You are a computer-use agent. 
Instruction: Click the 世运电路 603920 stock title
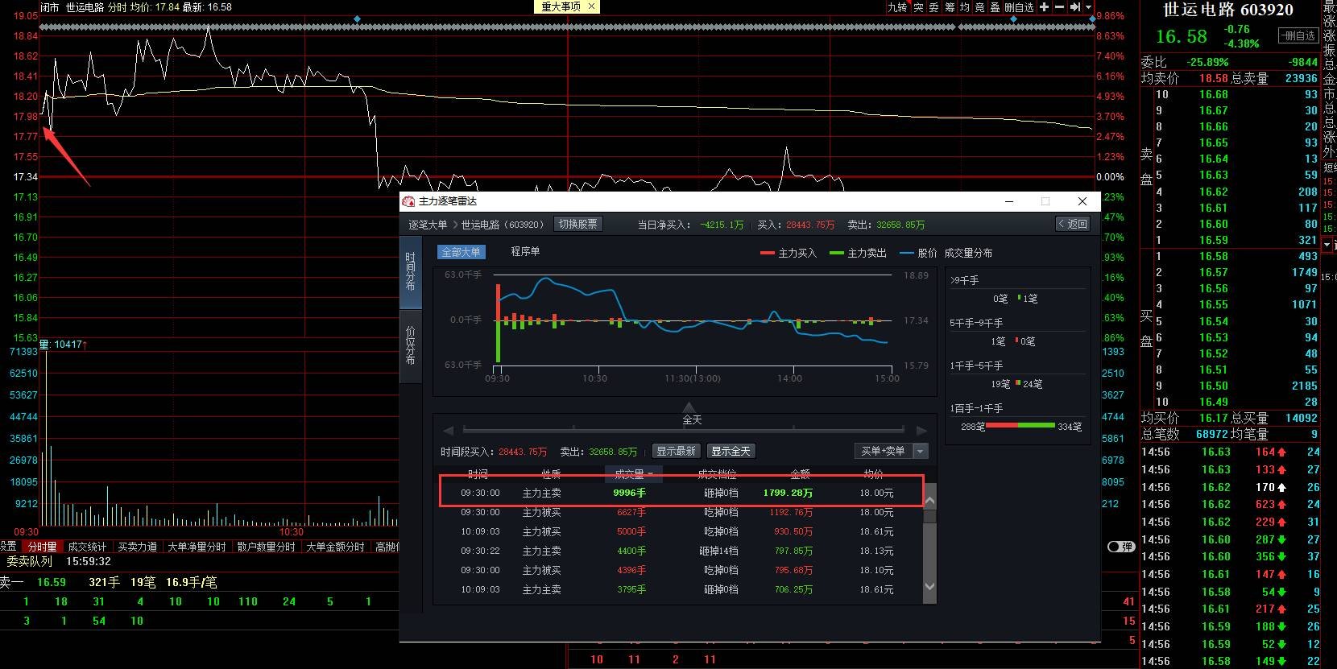(x=1228, y=10)
